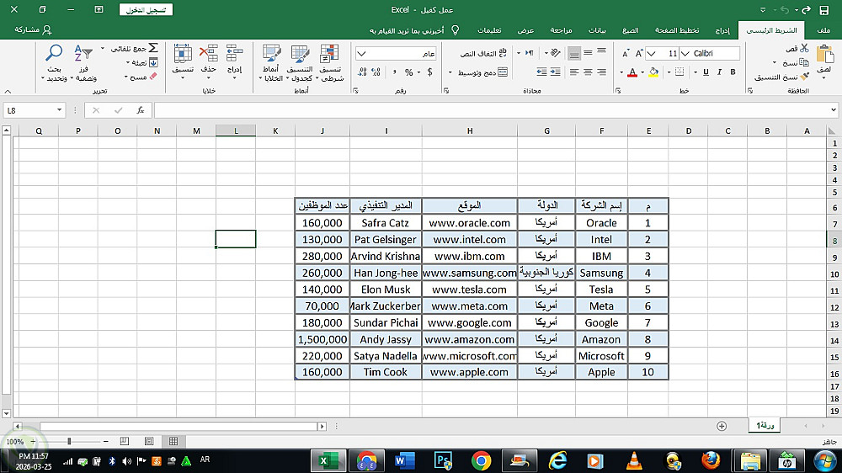Switch to the Formulas (الصيغ) tab
Screen dimensions: 842x473
(x=631, y=30)
